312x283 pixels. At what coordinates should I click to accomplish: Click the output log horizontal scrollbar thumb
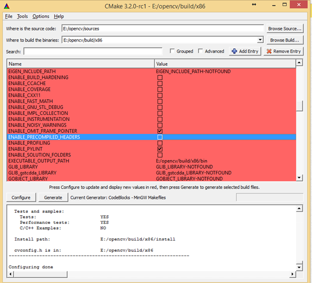[40, 274]
